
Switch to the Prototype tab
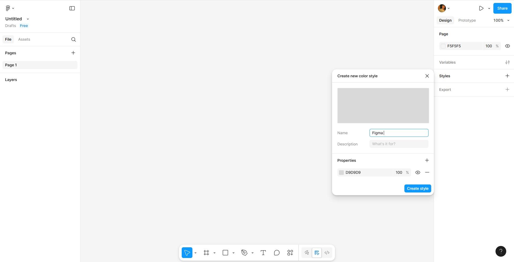(467, 20)
